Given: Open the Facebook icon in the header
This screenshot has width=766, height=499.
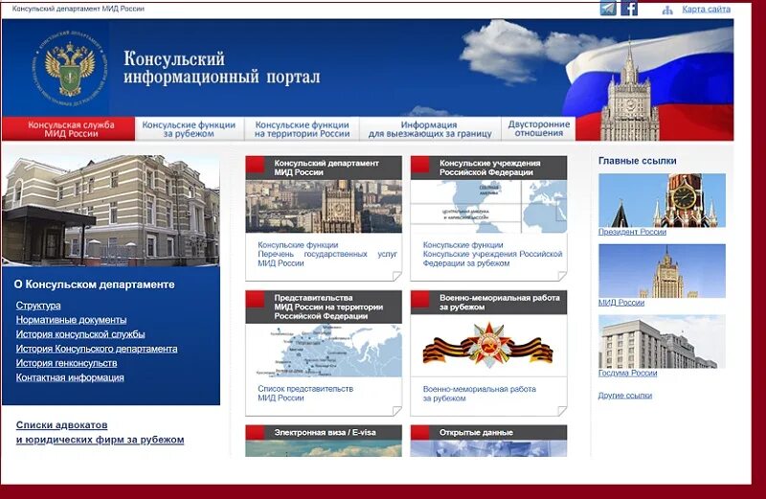Looking at the screenshot, I should (629, 9).
